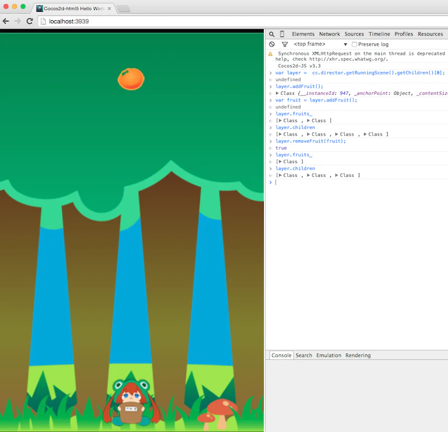Open the Resources panel
The height and width of the screenshot is (432, 448).
(x=430, y=34)
